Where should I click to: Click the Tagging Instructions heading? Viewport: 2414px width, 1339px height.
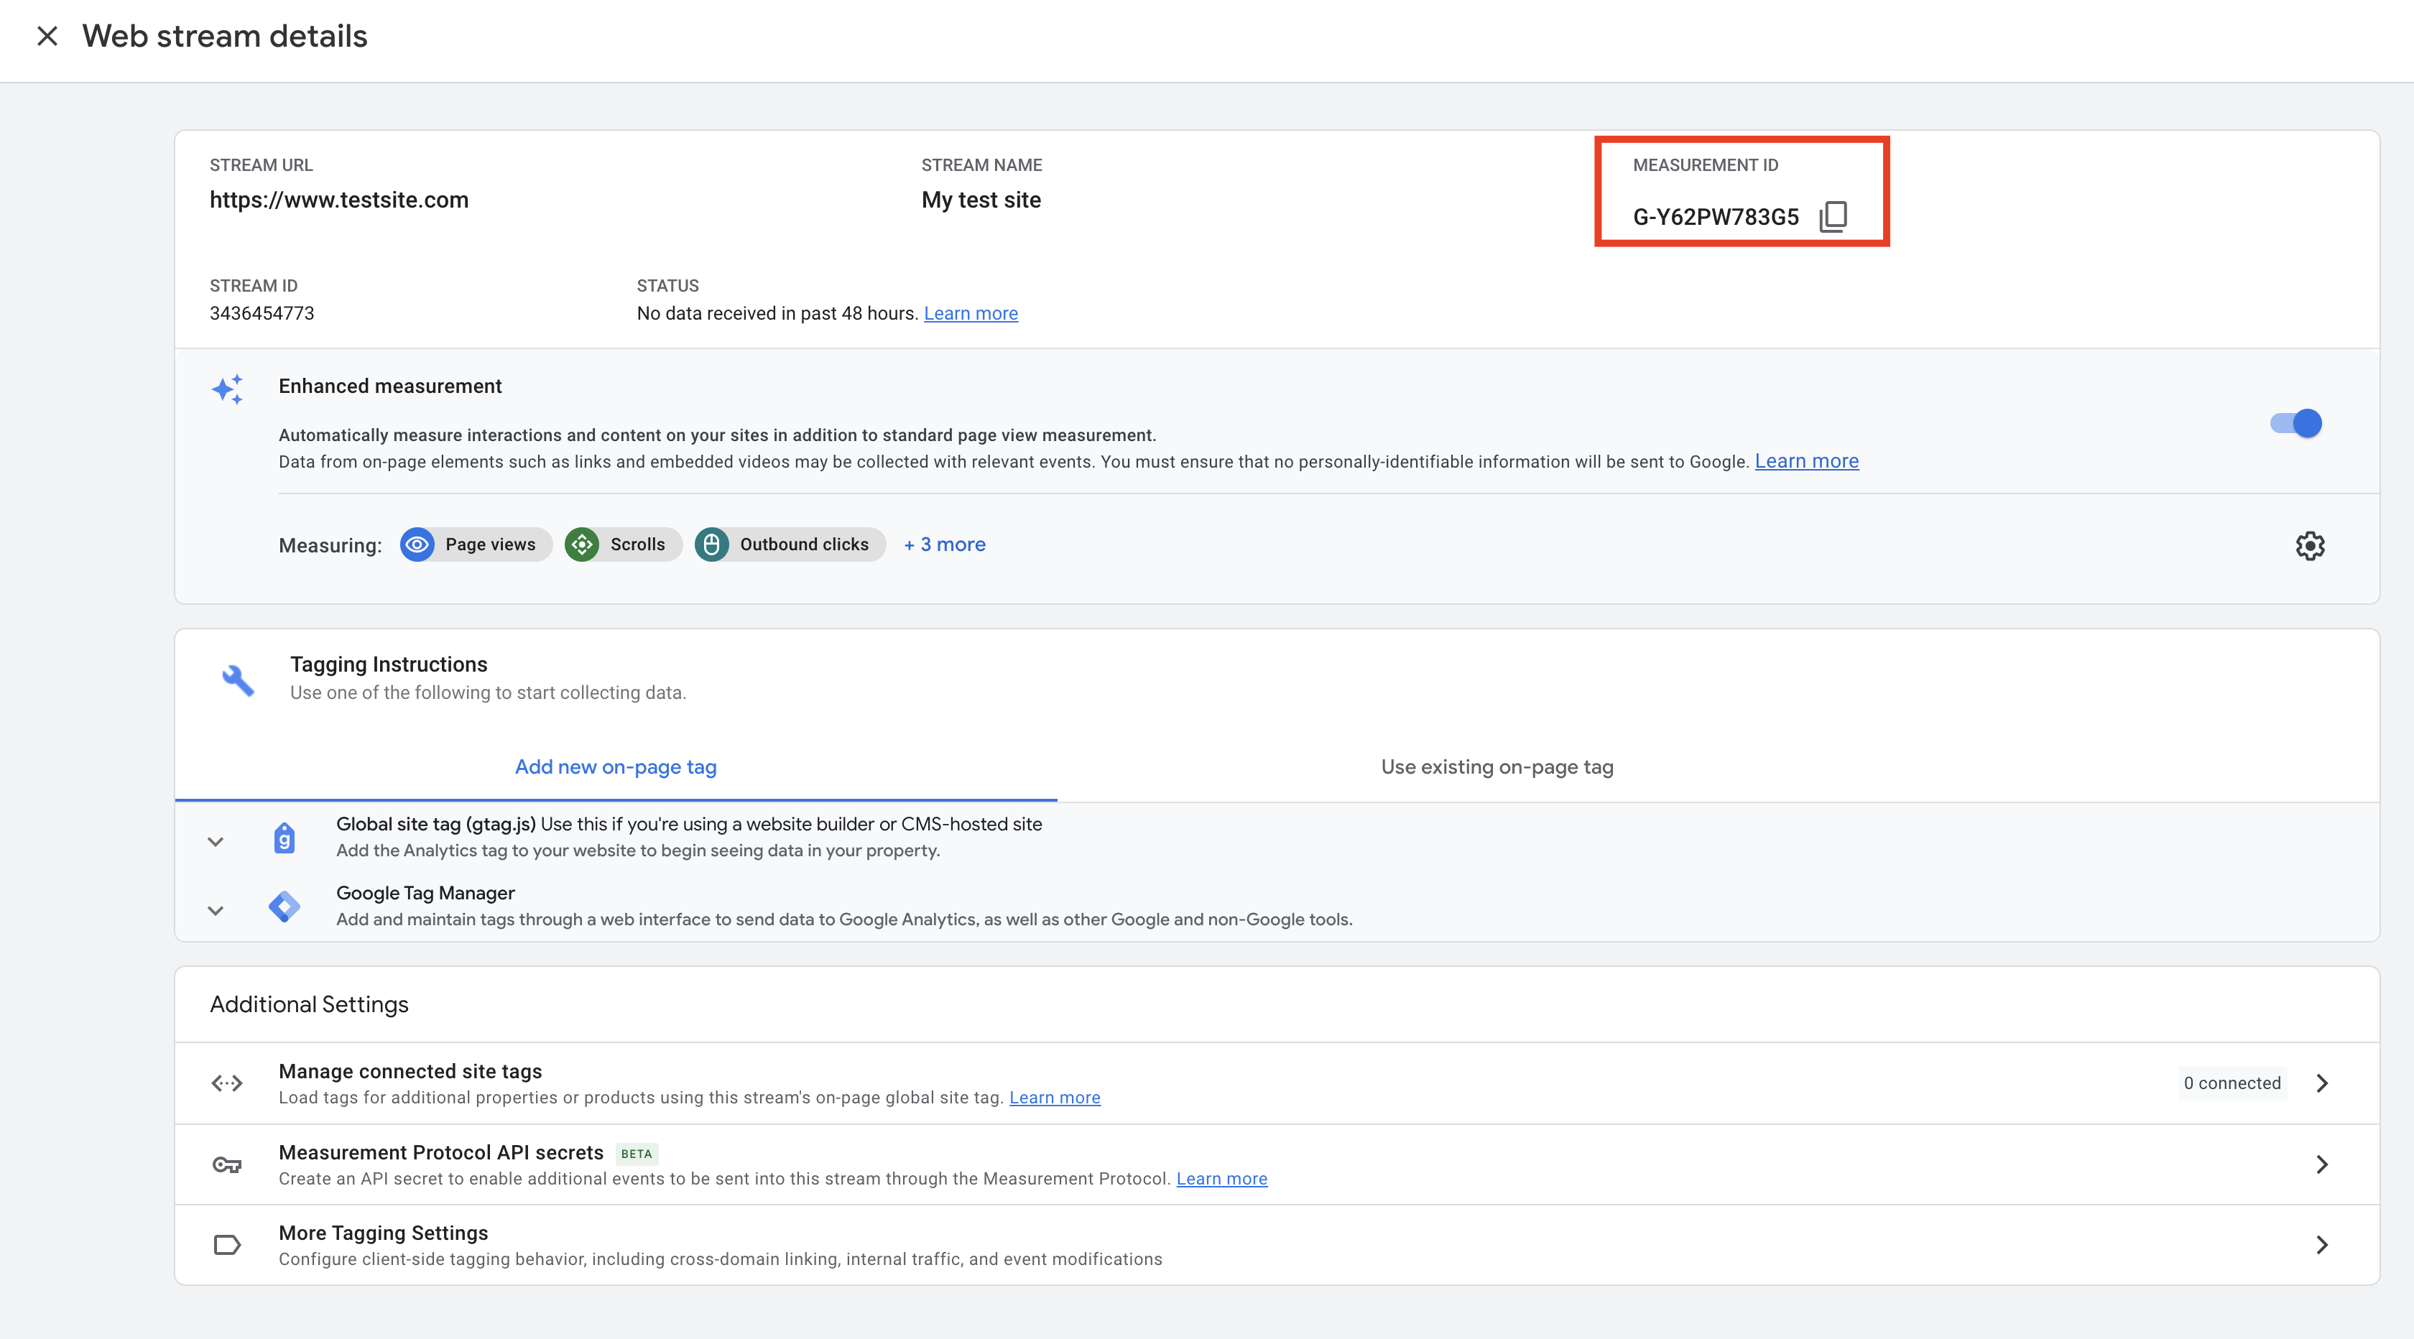[x=389, y=664]
